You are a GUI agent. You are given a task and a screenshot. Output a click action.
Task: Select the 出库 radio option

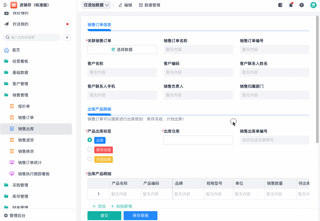point(89,140)
